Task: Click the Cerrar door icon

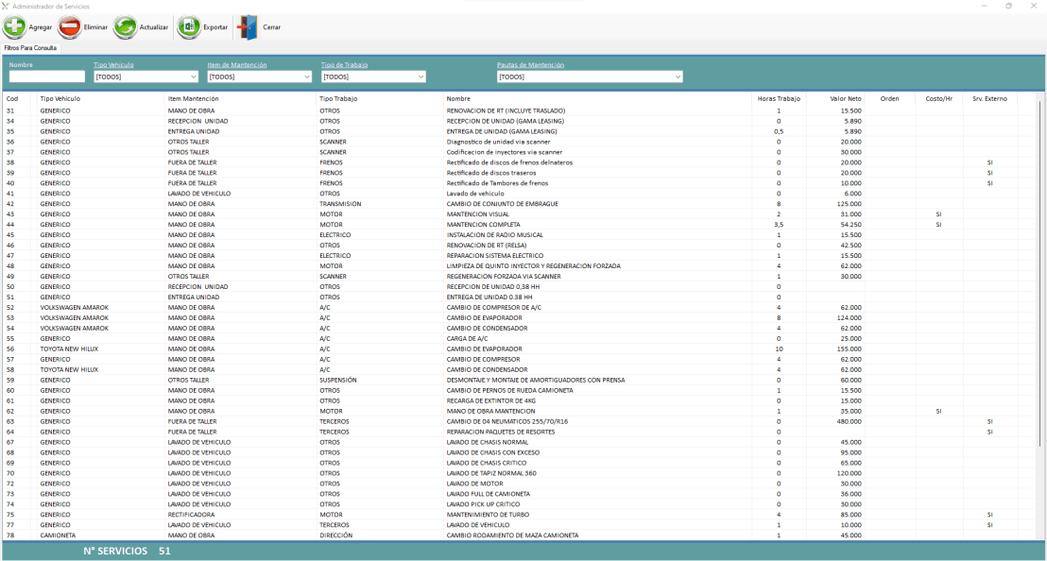Action: 247,27
